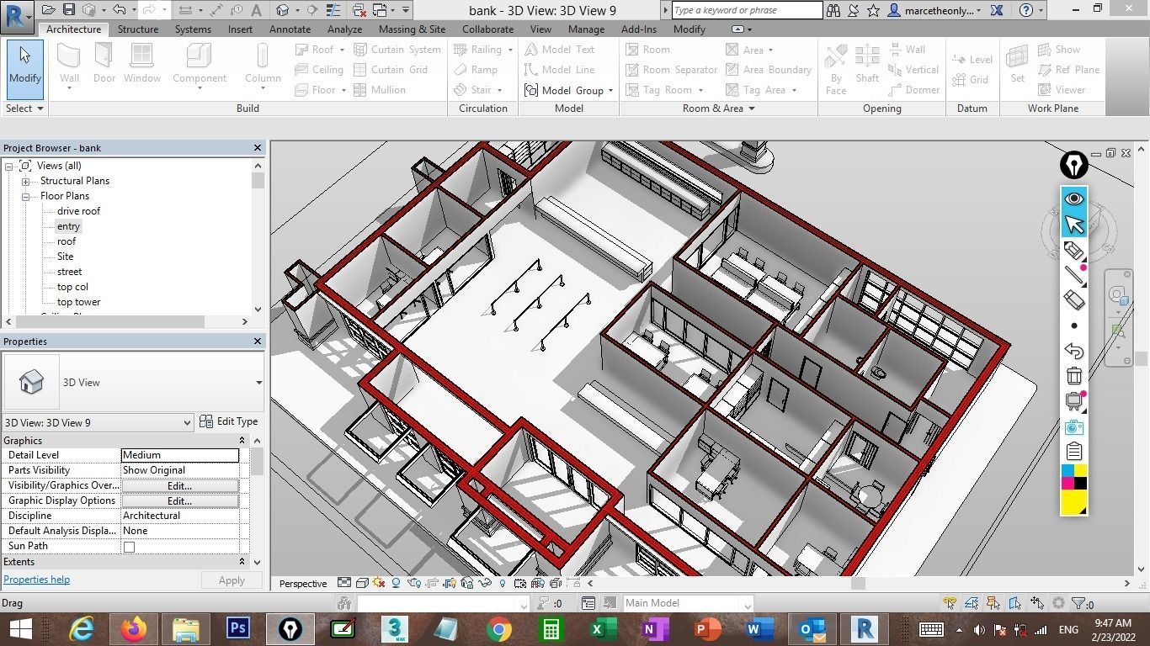The width and height of the screenshot is (1150, 646).
Task: Click the Reveal Hidden Elements lightbulb icon
Action: coord(503,582)
